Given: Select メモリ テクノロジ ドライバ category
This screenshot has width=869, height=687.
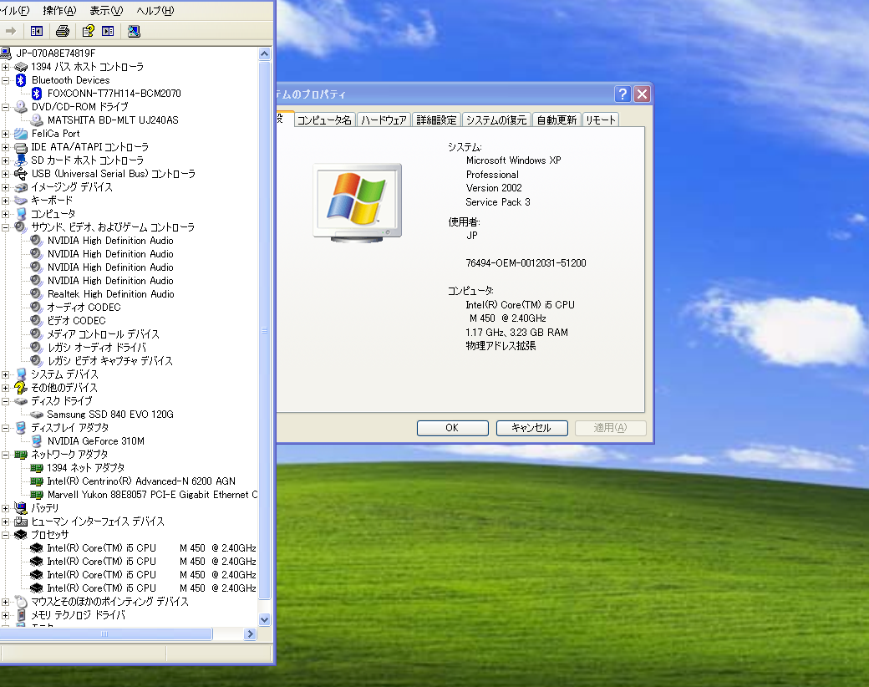Looking at the screenshot, I should tap(79, 615).
